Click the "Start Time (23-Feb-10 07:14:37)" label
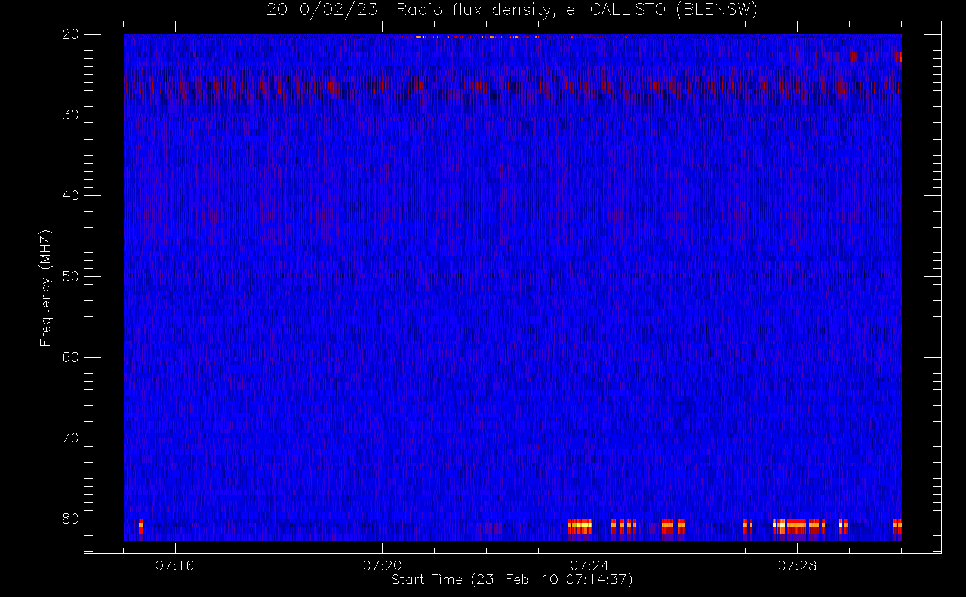Image resolution: width=966 pixels, height=597 pixels. tap(512, 580)
